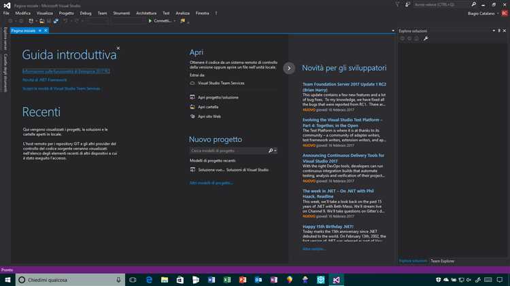Image resolution: width=510 pixels, height=286 pixels.
Task: Expand the Connetti dropdown arrow
Action: tap(175, 21)
